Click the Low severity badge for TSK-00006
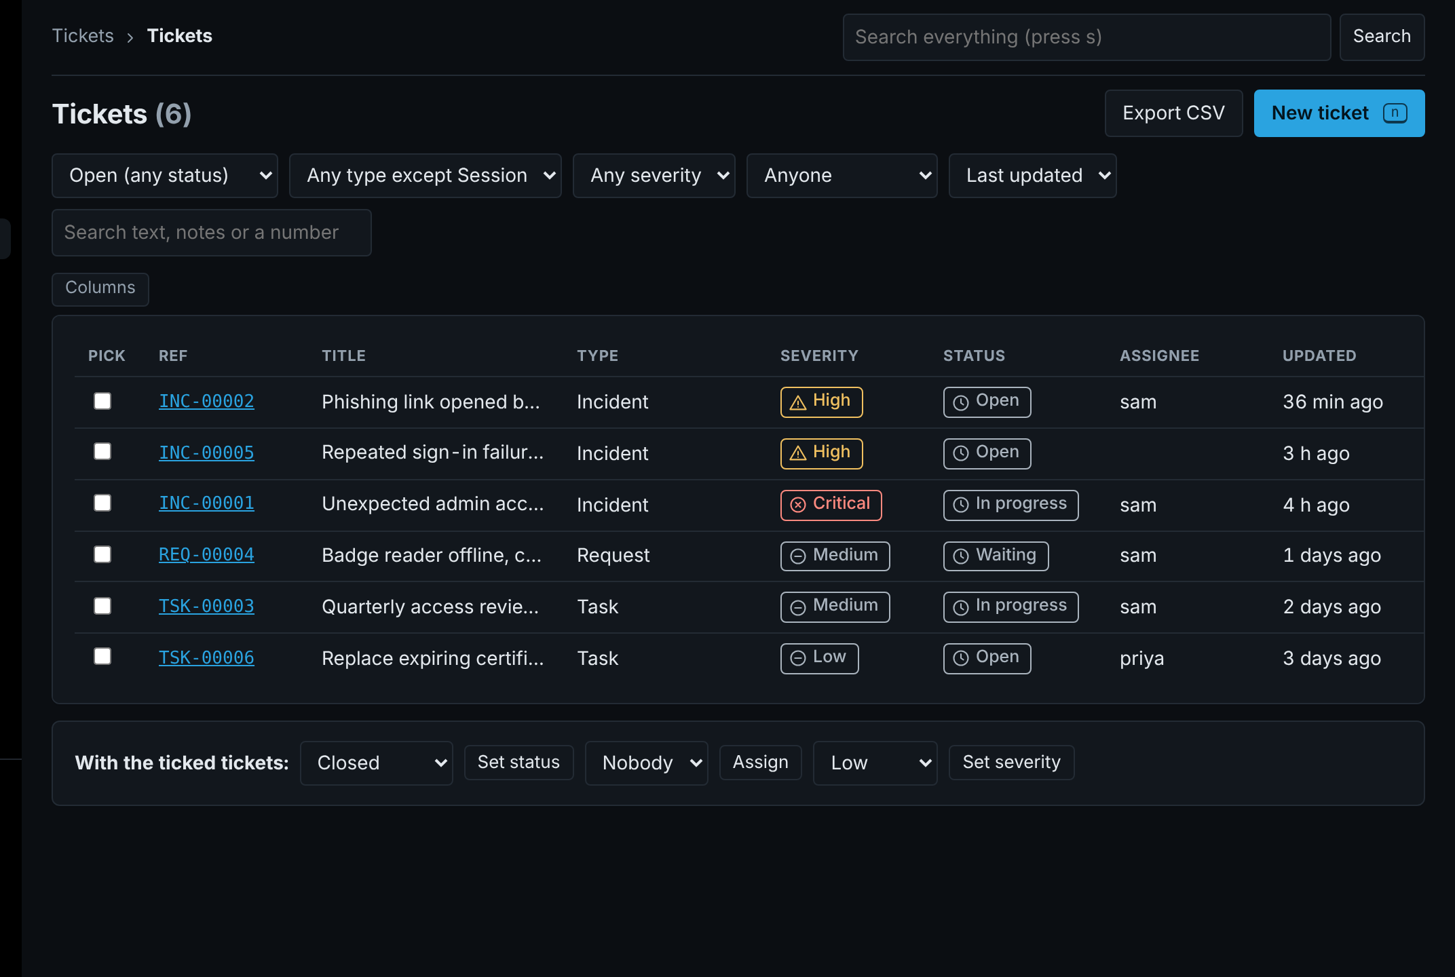The height and width of the screenshot is (977, 1455). click(819, 658)
